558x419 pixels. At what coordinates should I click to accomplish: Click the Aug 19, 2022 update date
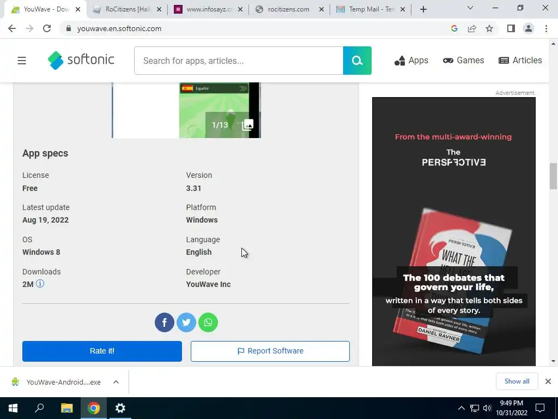coord(46,220)
